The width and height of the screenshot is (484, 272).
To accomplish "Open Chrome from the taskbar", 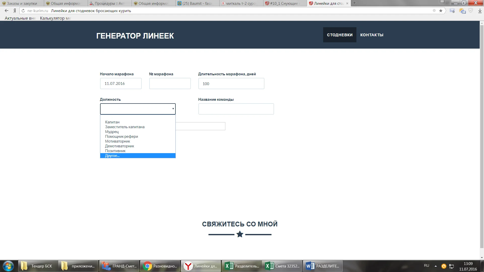I will pos(160,266).
